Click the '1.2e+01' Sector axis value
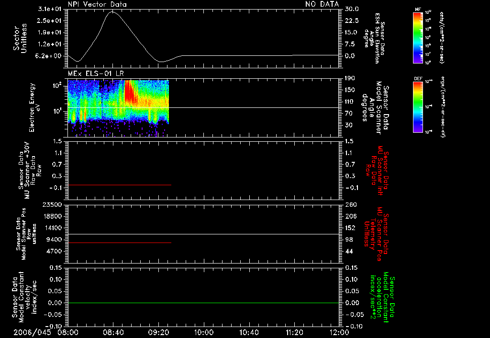This screenshot has width=490, height=338. pos(50,44)
